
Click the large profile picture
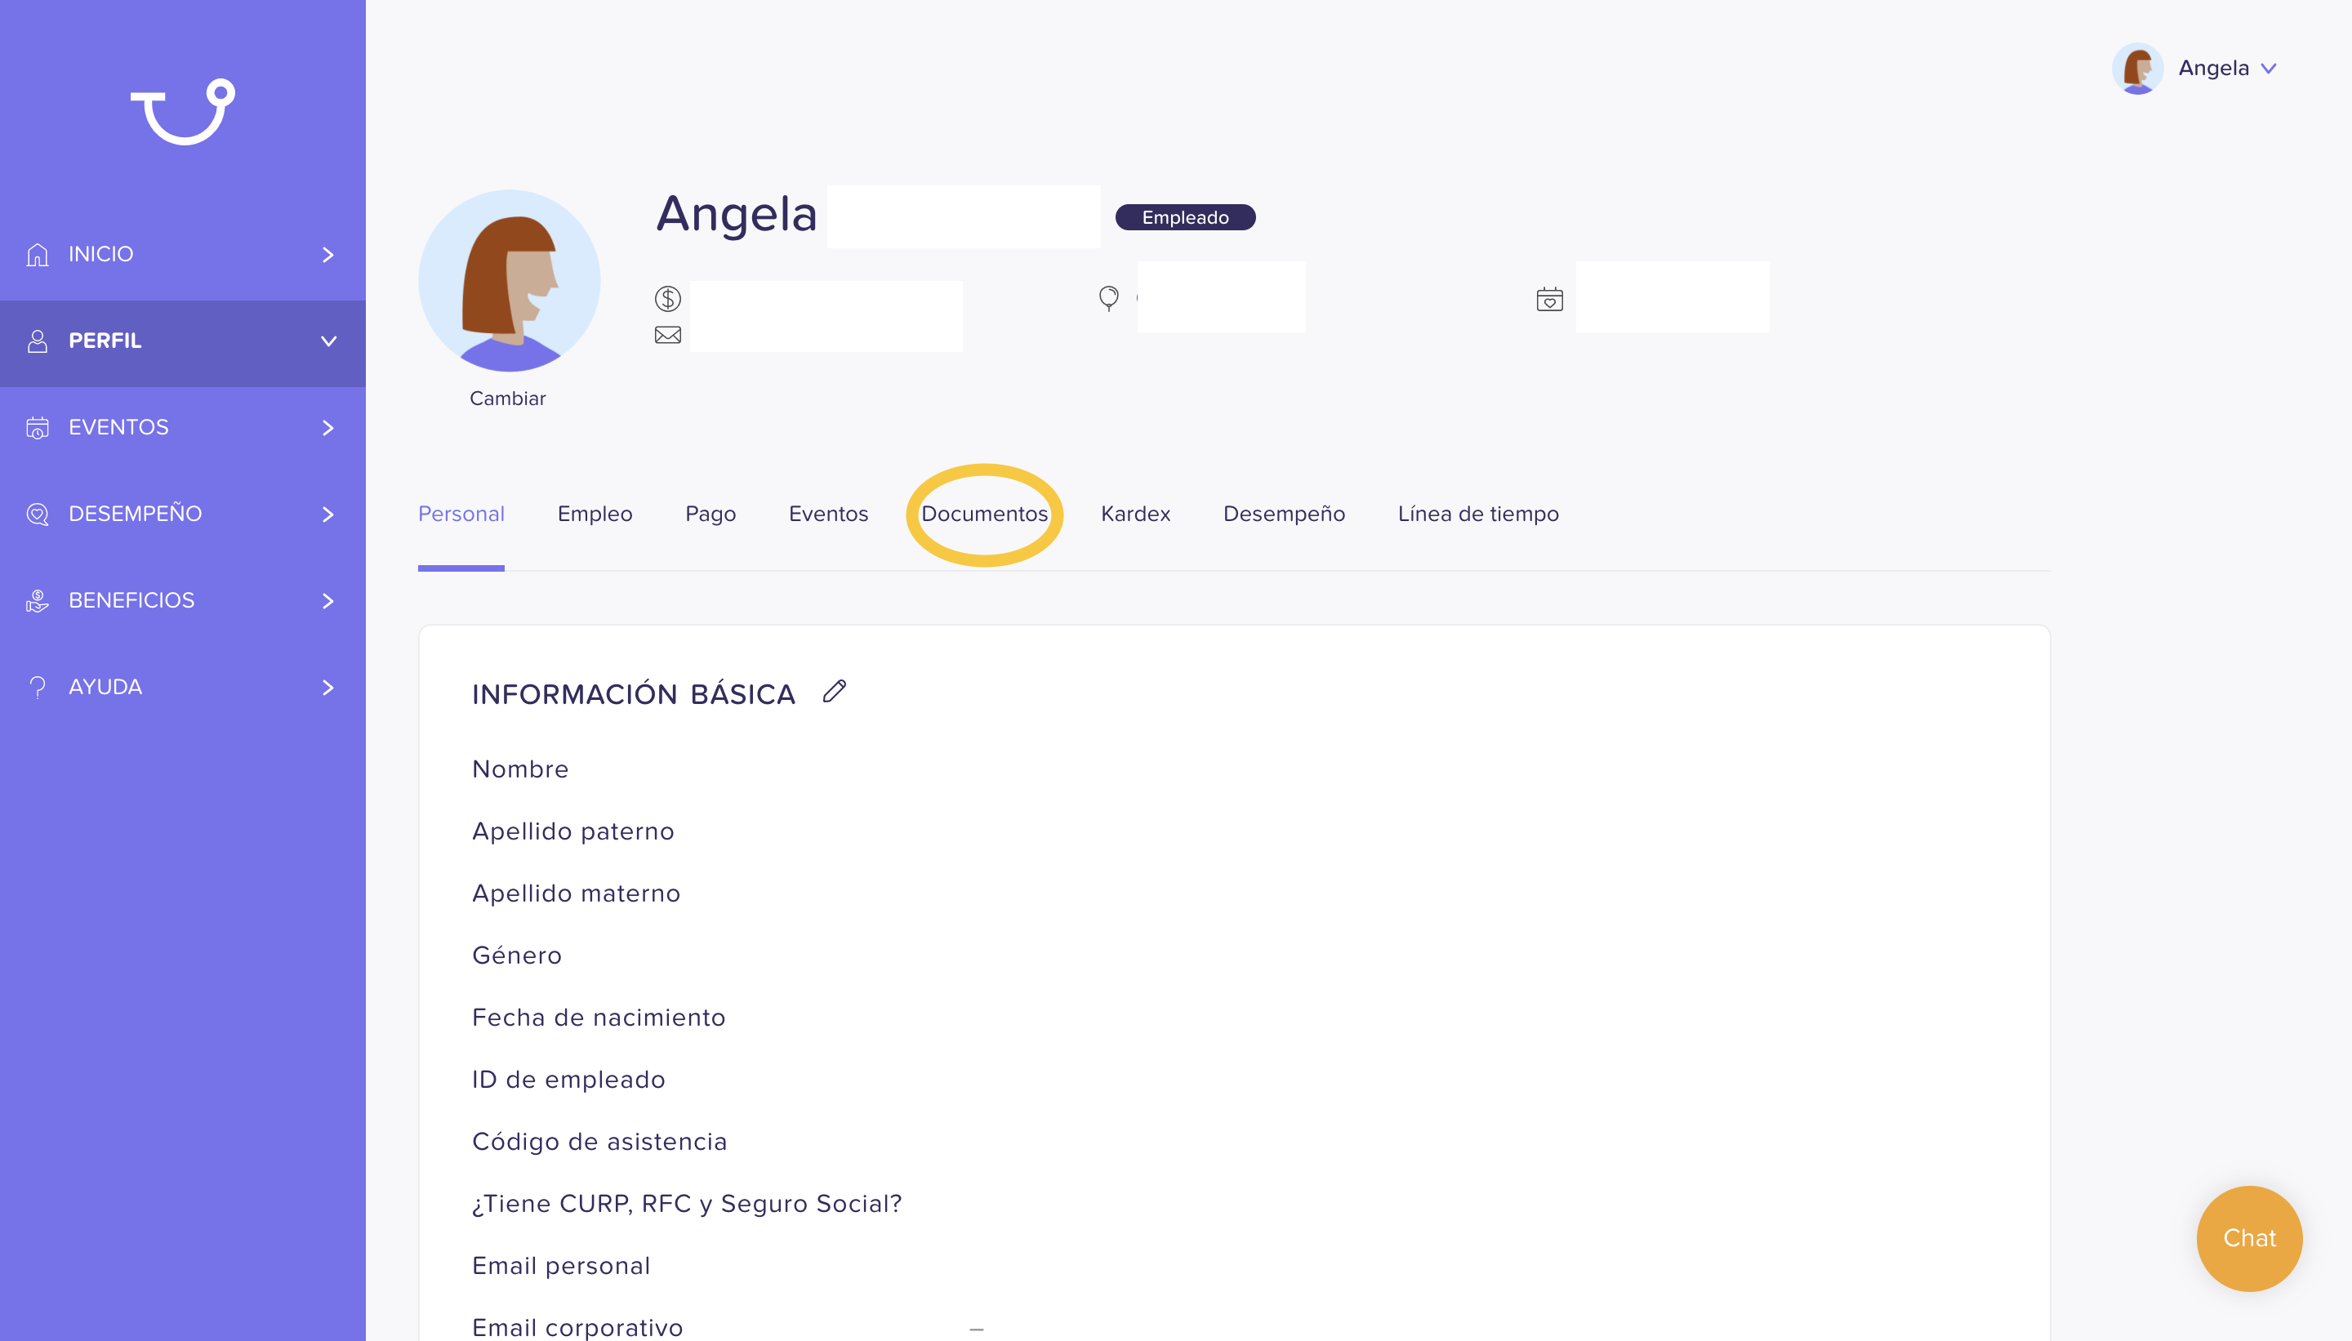[x=510, y=281]
